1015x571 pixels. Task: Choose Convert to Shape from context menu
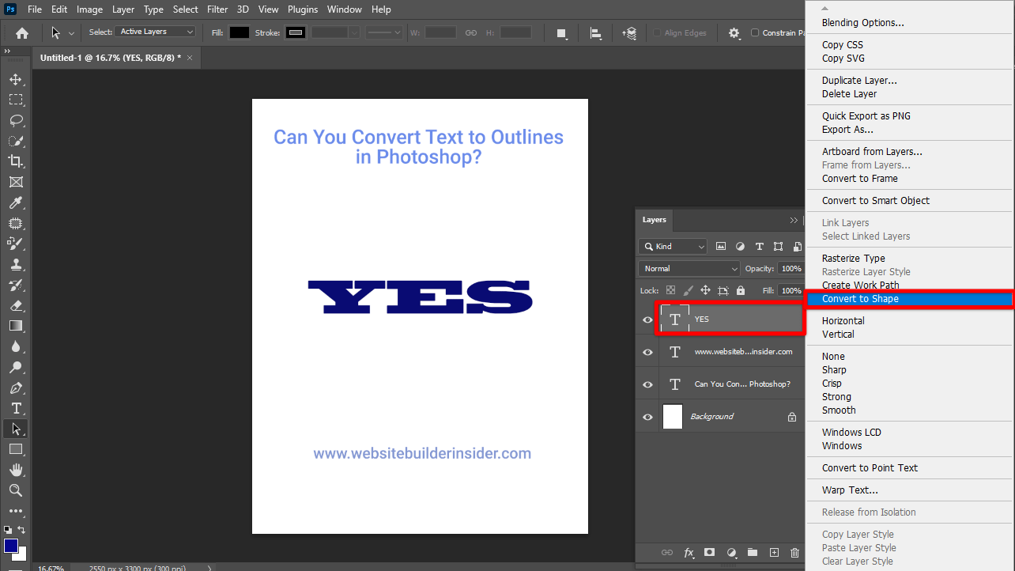(862, 299)
